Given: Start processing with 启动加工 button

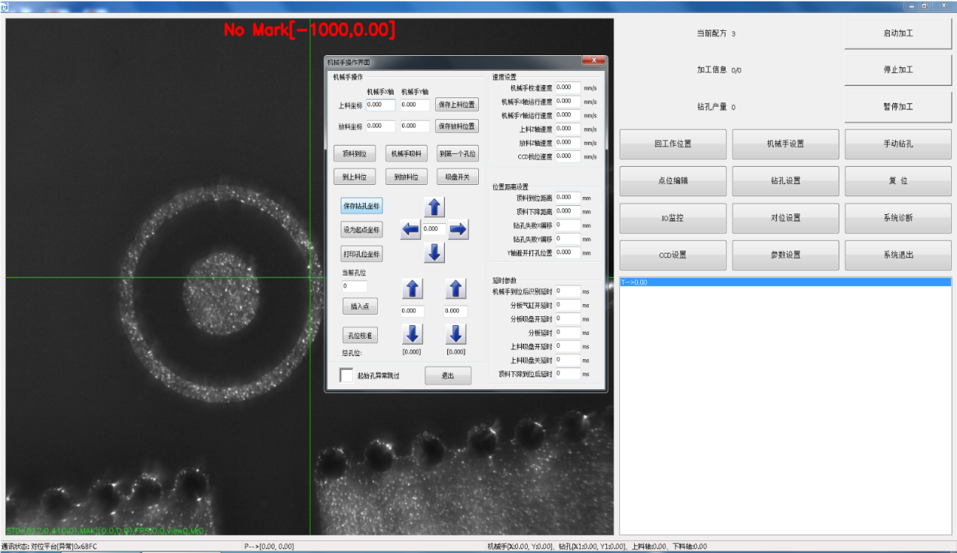Looking at the screenshot, I should pos(897,34).
